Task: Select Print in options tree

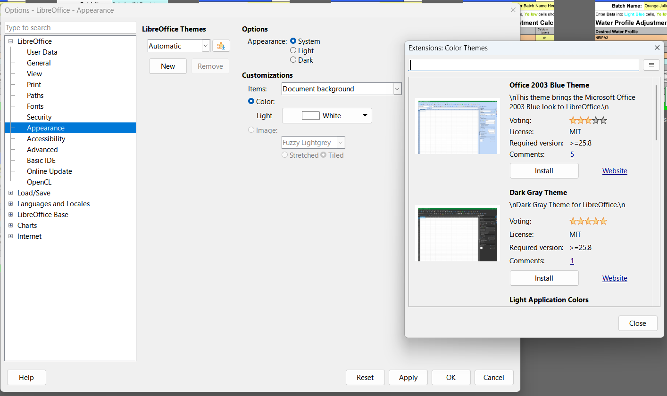Action: (34, 85)
